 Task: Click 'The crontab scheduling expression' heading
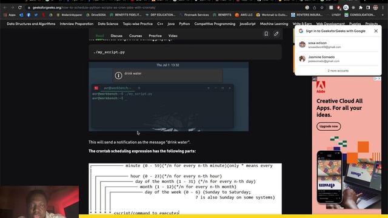[142, 151]
